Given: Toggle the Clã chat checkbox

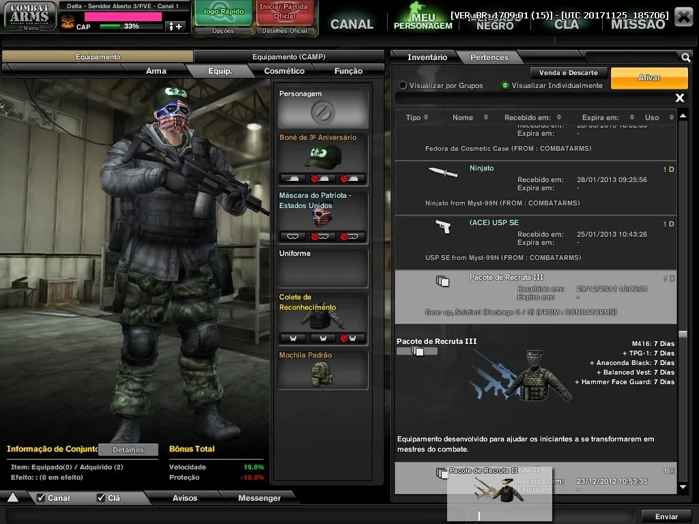Looking at the screenshot, I should 101,497.
